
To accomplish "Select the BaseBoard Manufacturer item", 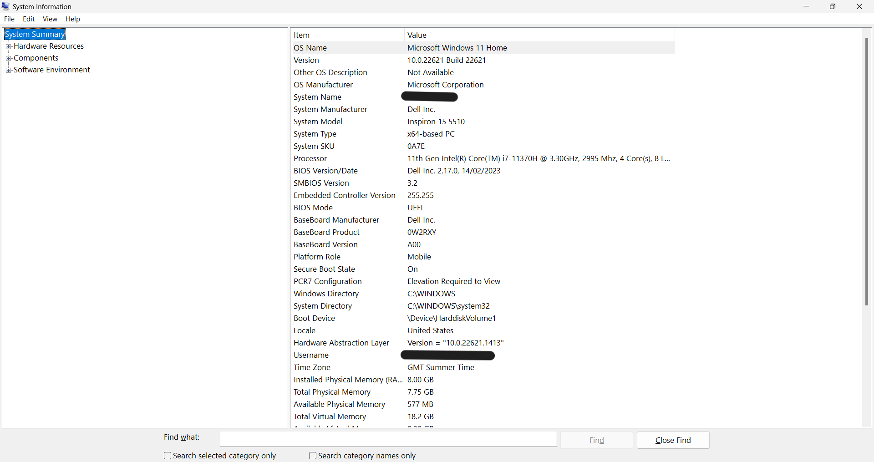I will coord(336,220).
